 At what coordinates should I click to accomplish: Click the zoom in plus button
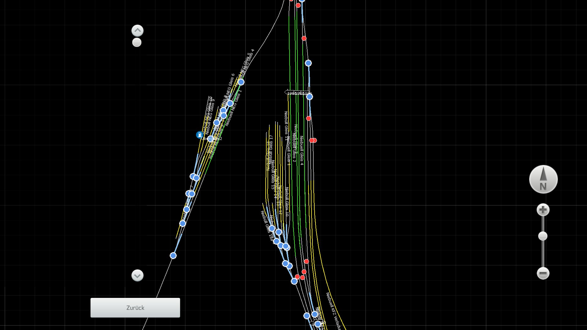point(543,210)
